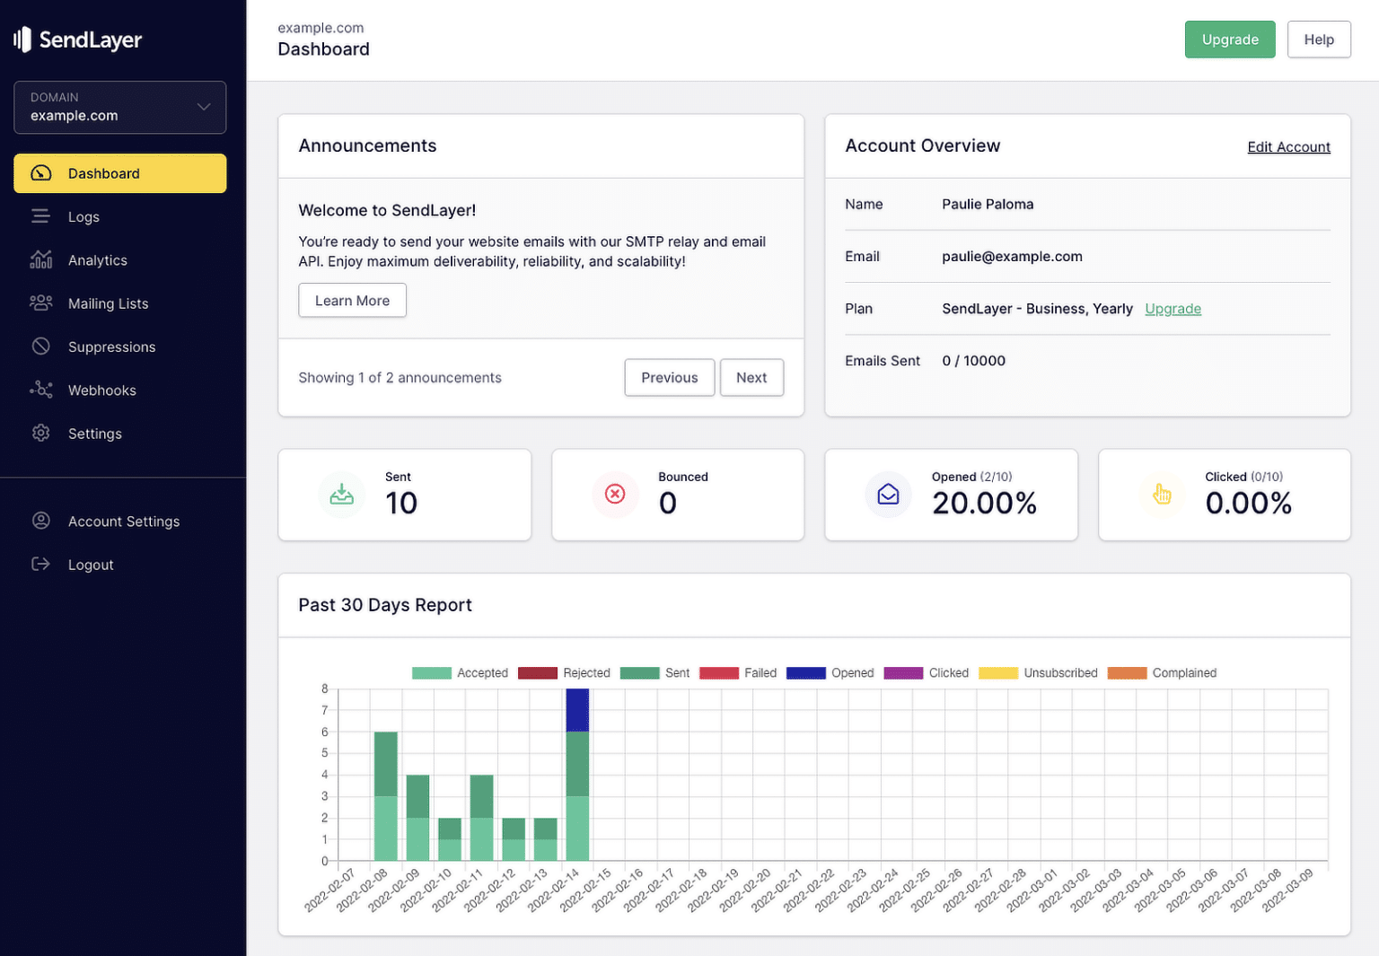
Task: Open the example.com domain selector
Action: pyautogui.click(x=119, y=107)
